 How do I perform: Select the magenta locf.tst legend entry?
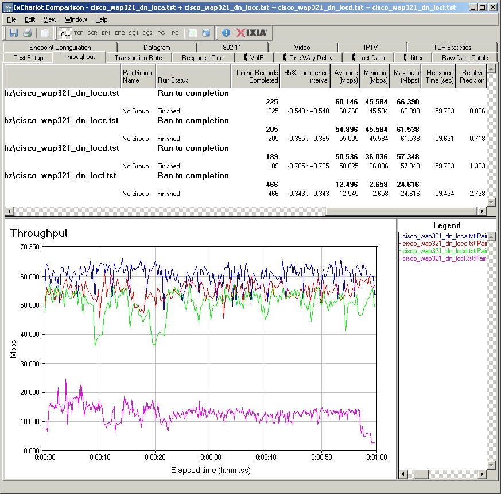click(x=444, y=258)
